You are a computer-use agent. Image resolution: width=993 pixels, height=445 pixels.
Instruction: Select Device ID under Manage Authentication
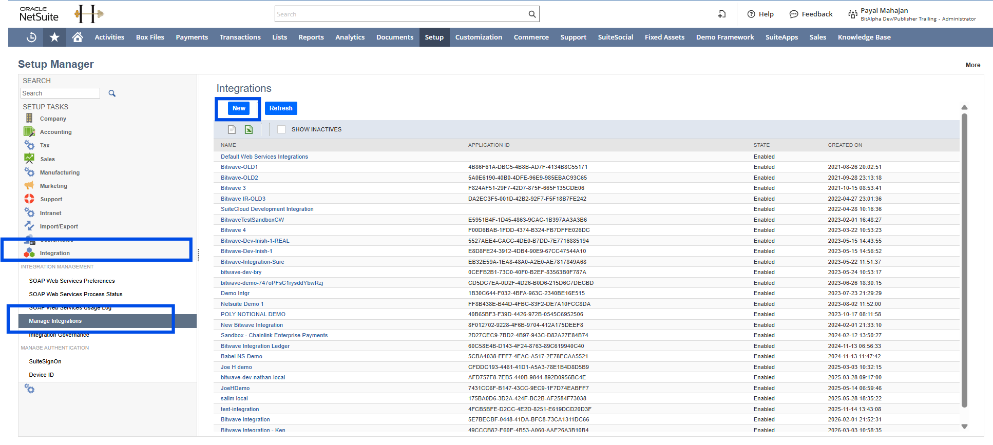[x=42, y=375]
